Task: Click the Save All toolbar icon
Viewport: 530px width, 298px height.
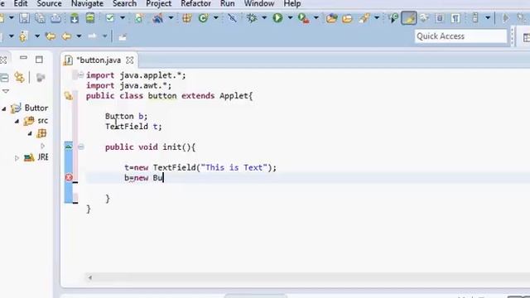Action: tap(40, 18)
